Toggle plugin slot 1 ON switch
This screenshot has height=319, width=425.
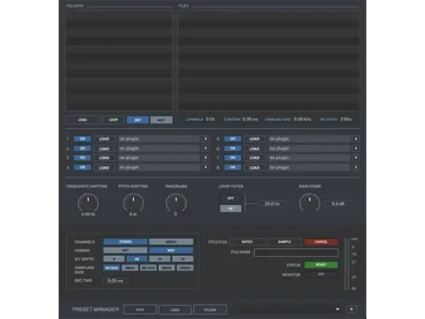(82, 139)
